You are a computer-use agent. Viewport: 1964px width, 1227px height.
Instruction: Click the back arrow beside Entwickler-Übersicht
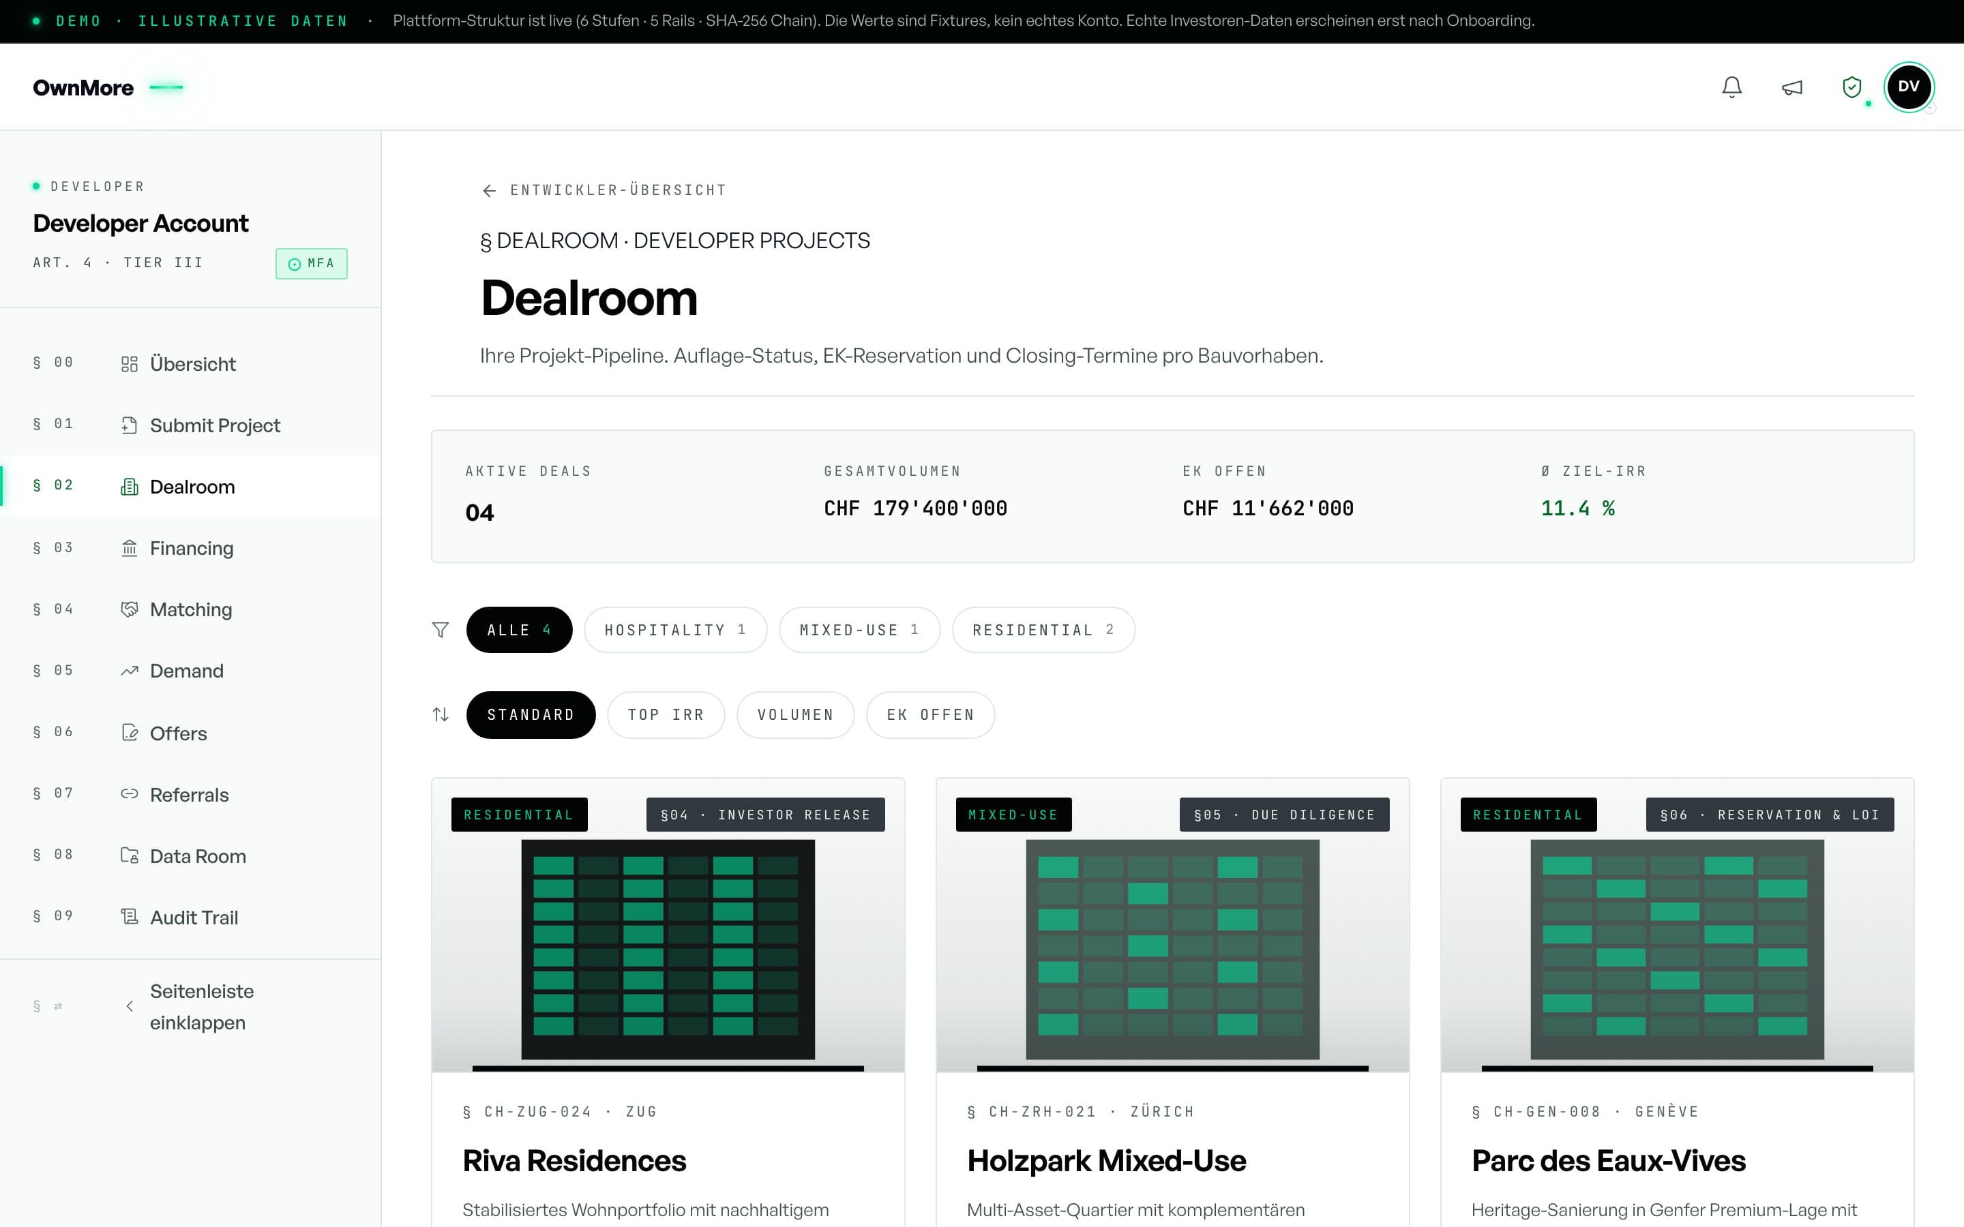[x=490, y=191]
